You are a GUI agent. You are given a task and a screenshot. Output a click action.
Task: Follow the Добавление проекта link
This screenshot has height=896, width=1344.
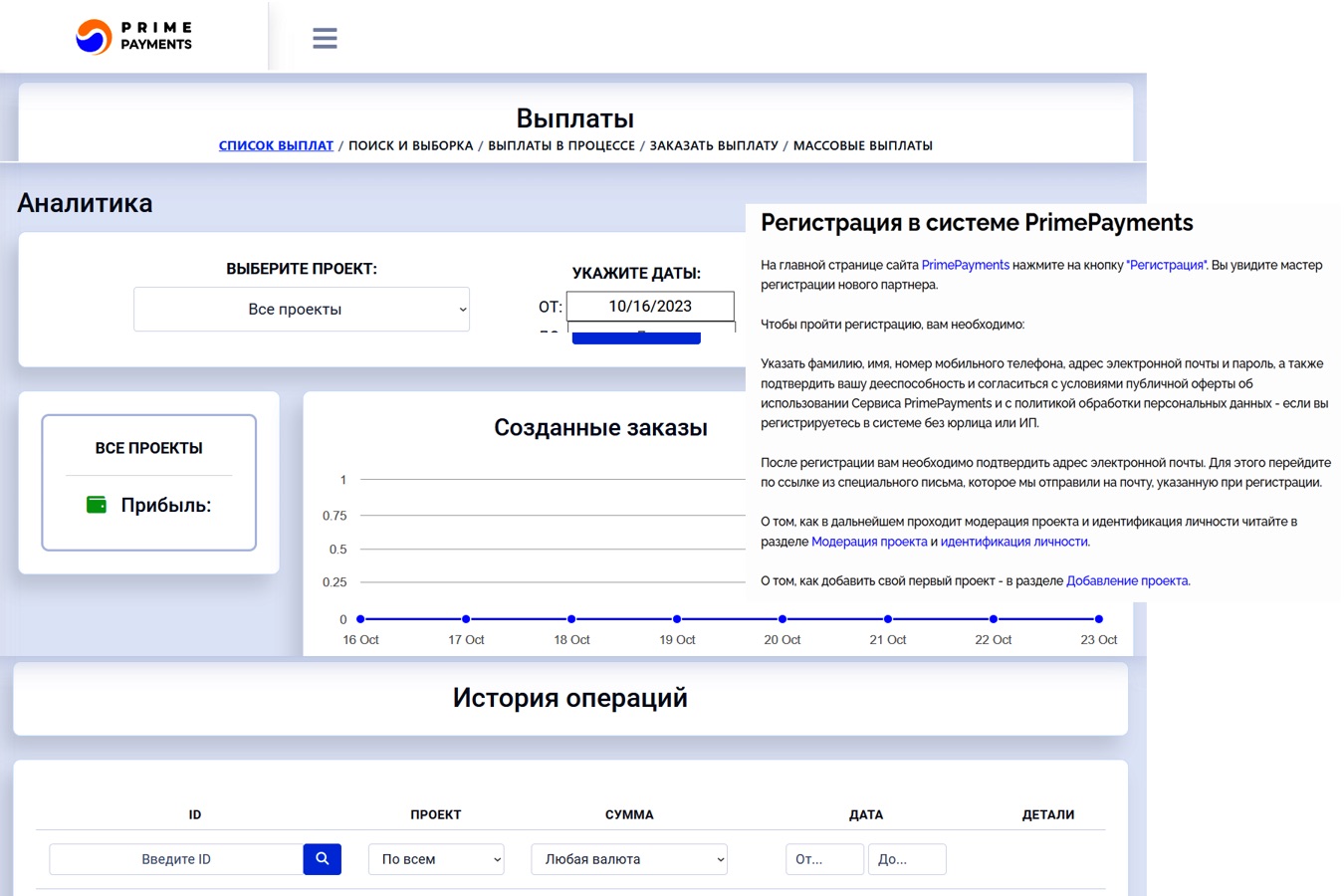[1127, 580]
